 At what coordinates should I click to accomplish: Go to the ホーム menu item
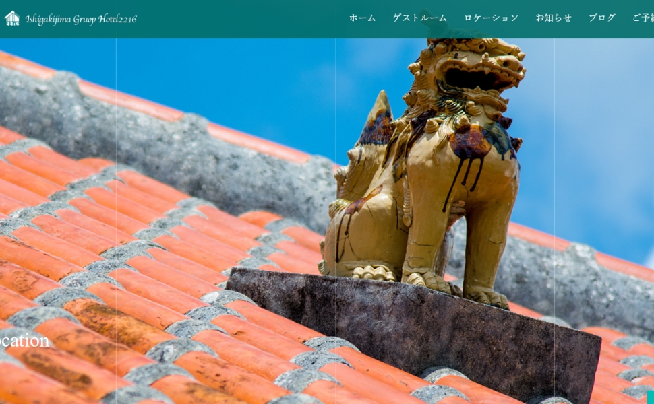362,18
